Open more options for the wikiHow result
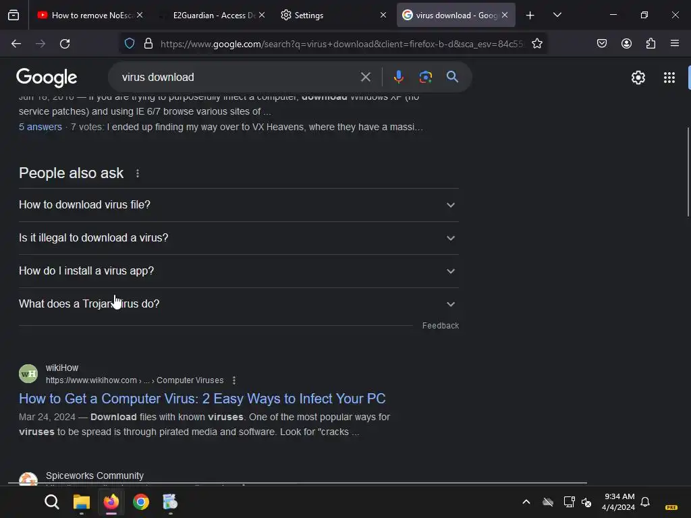Image resolution: width=691 pixels, height=518 pixels. coord(234,380)
